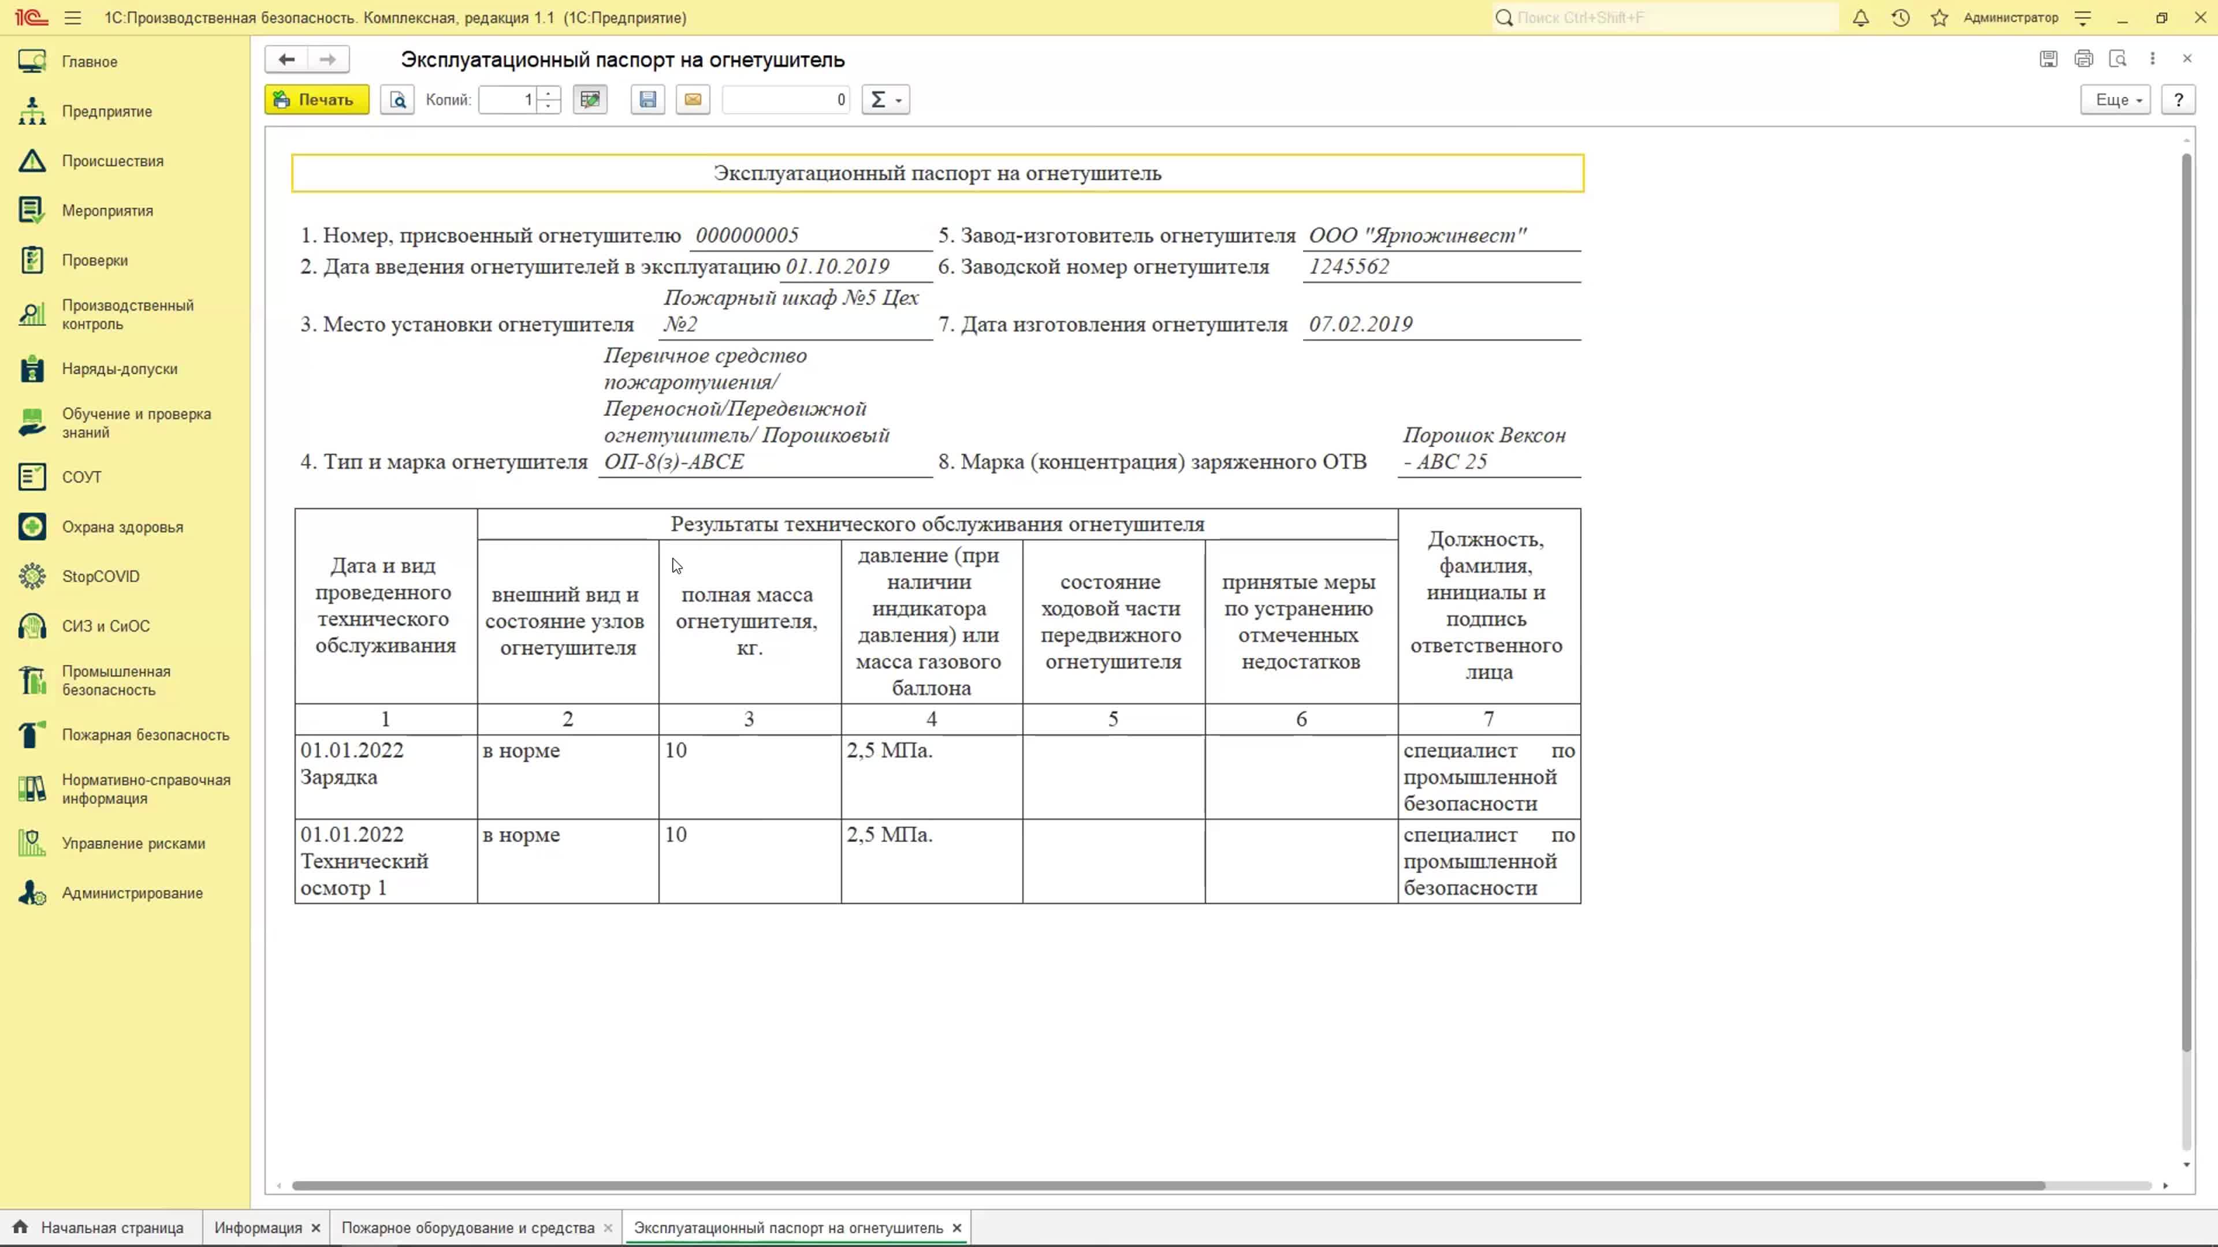2218x1247 pixels.
Task: Save document with floppy disk icon
Action: point(647,100)
